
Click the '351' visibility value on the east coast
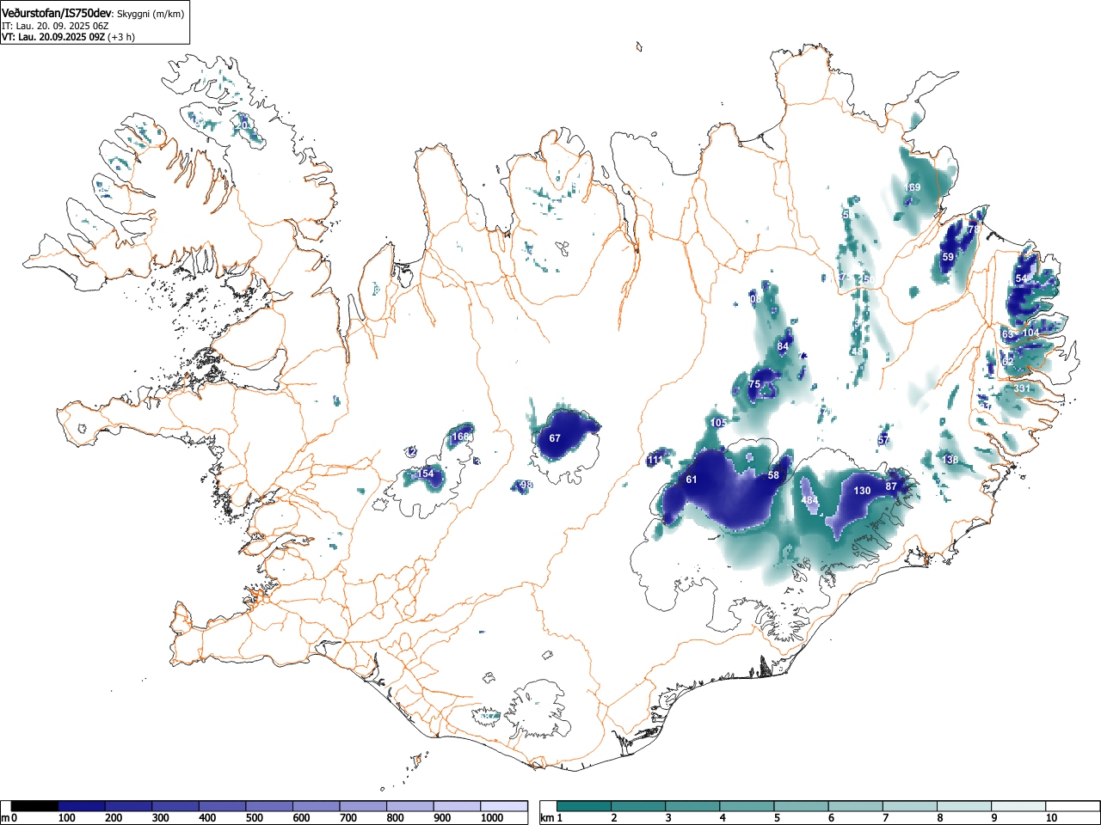coord(1022,388)
